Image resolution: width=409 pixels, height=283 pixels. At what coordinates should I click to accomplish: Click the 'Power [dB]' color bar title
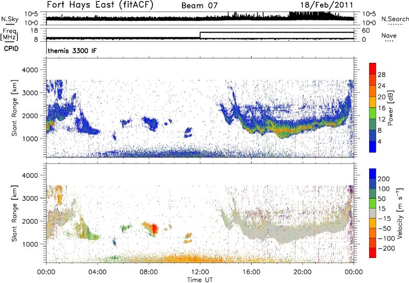(x=391, y=108)
